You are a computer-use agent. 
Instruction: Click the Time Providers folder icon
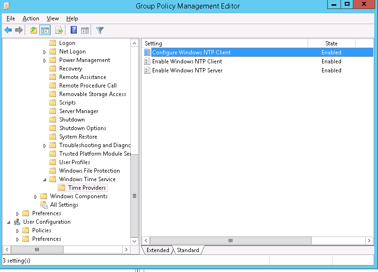coord(62,188)
